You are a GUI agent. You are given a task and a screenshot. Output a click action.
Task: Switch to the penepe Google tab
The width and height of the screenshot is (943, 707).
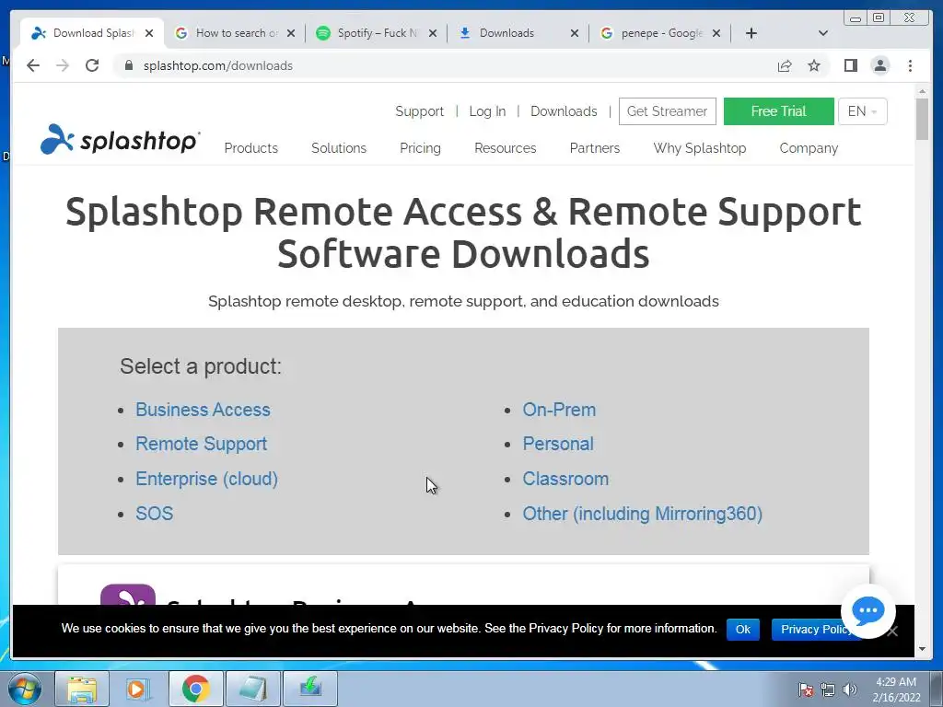[660, 33]
